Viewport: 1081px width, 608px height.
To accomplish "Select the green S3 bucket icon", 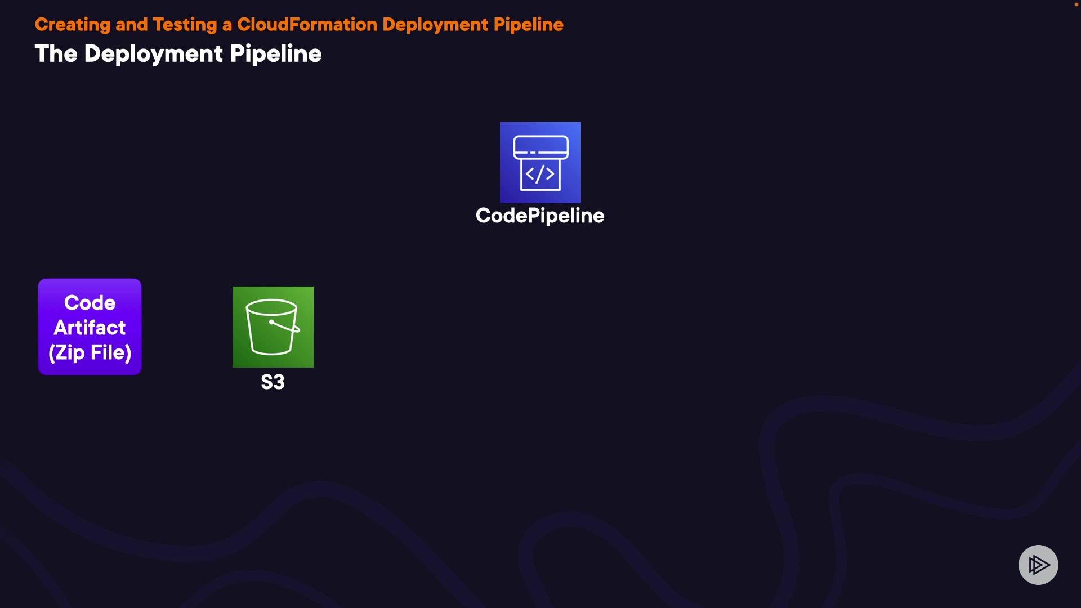I will pos(273,327).
